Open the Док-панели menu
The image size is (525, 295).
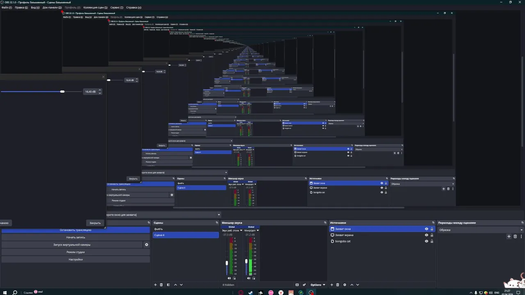[52, 7]
